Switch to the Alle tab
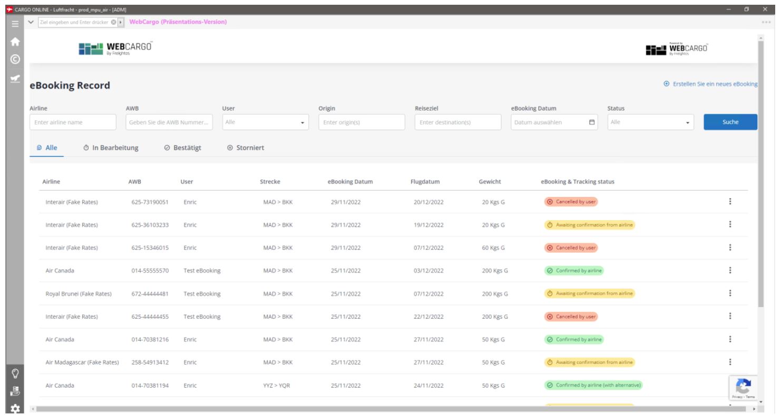The height and width of the screenshot is (415, 781). coord(47,148)
